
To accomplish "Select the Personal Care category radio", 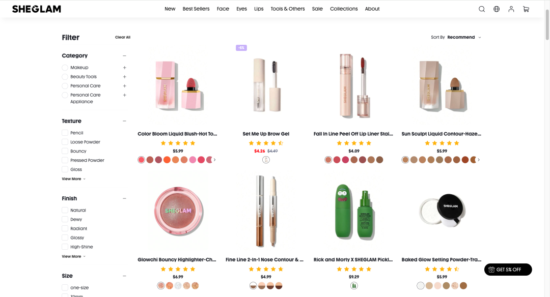I will [65, 86].
